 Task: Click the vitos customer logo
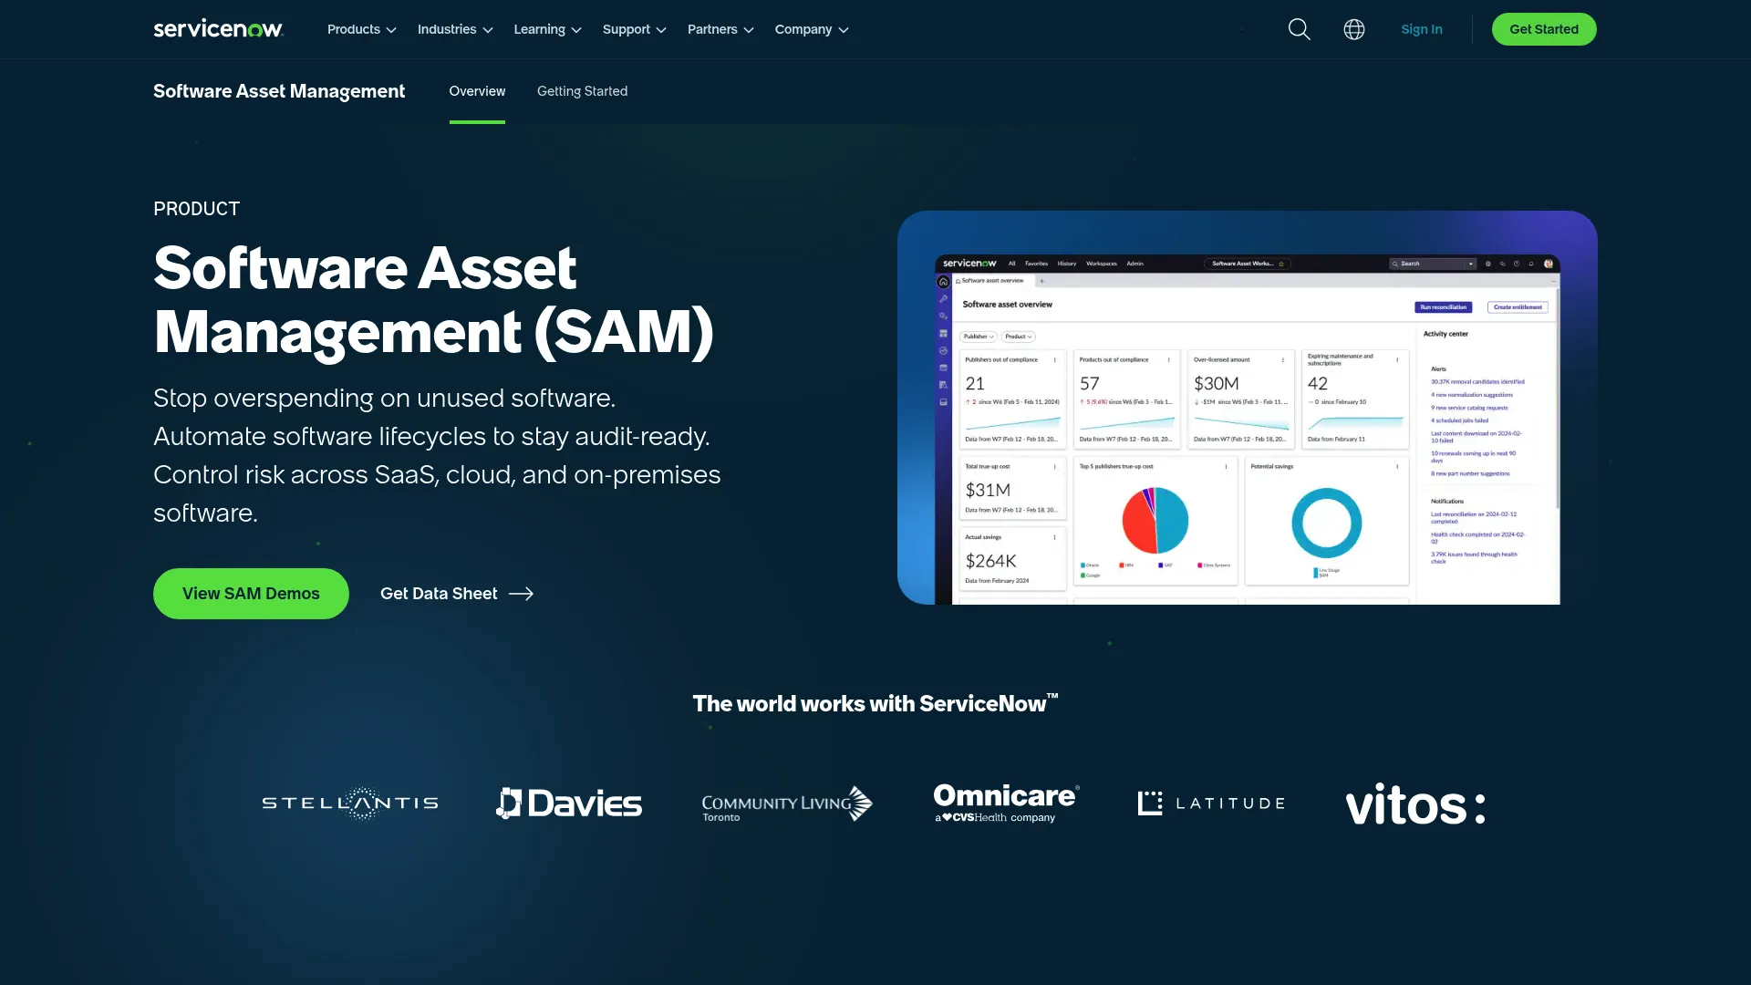click(x=1415, y=804)
